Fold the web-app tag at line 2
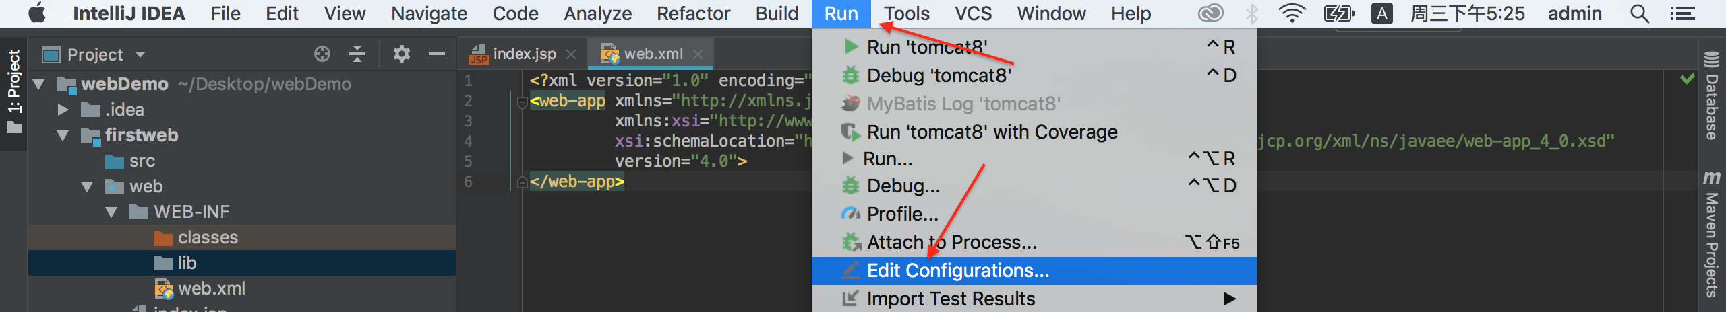Viewport: 1726px width, 312px height. pos(521,102)
